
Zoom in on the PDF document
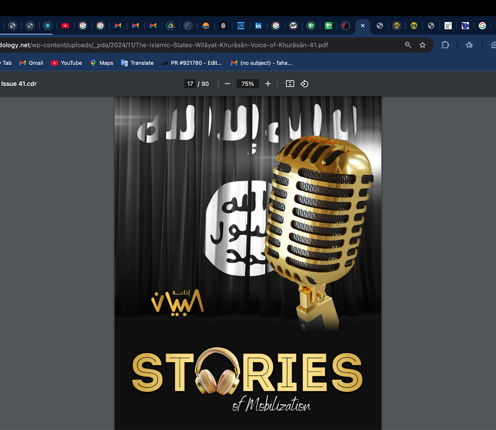click(x=268, y=84)
